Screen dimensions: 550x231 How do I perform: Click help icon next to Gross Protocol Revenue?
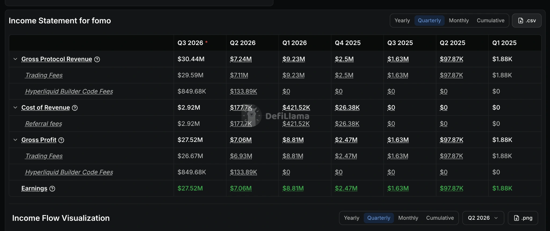point(97,59)
